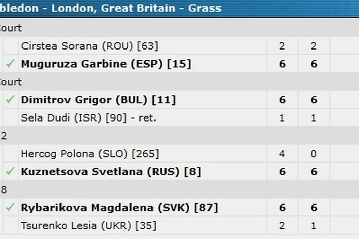The width and height of the screenshot is (359, 239).
Task: Open the Wimbledon tournament header title
Action: coord(110,8)
